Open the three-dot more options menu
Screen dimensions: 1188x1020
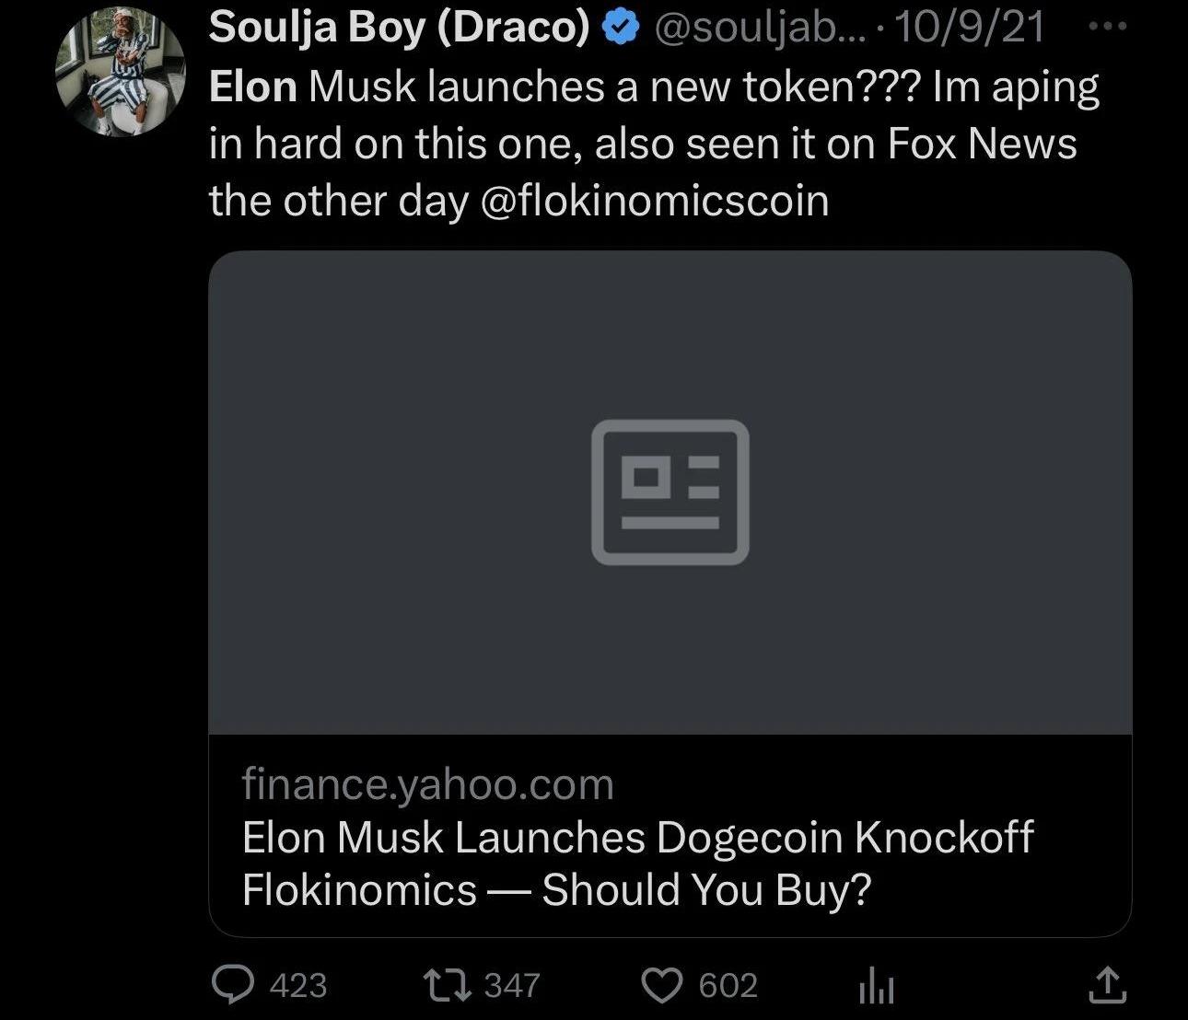pyautogui.click(x=1107, y=28)
